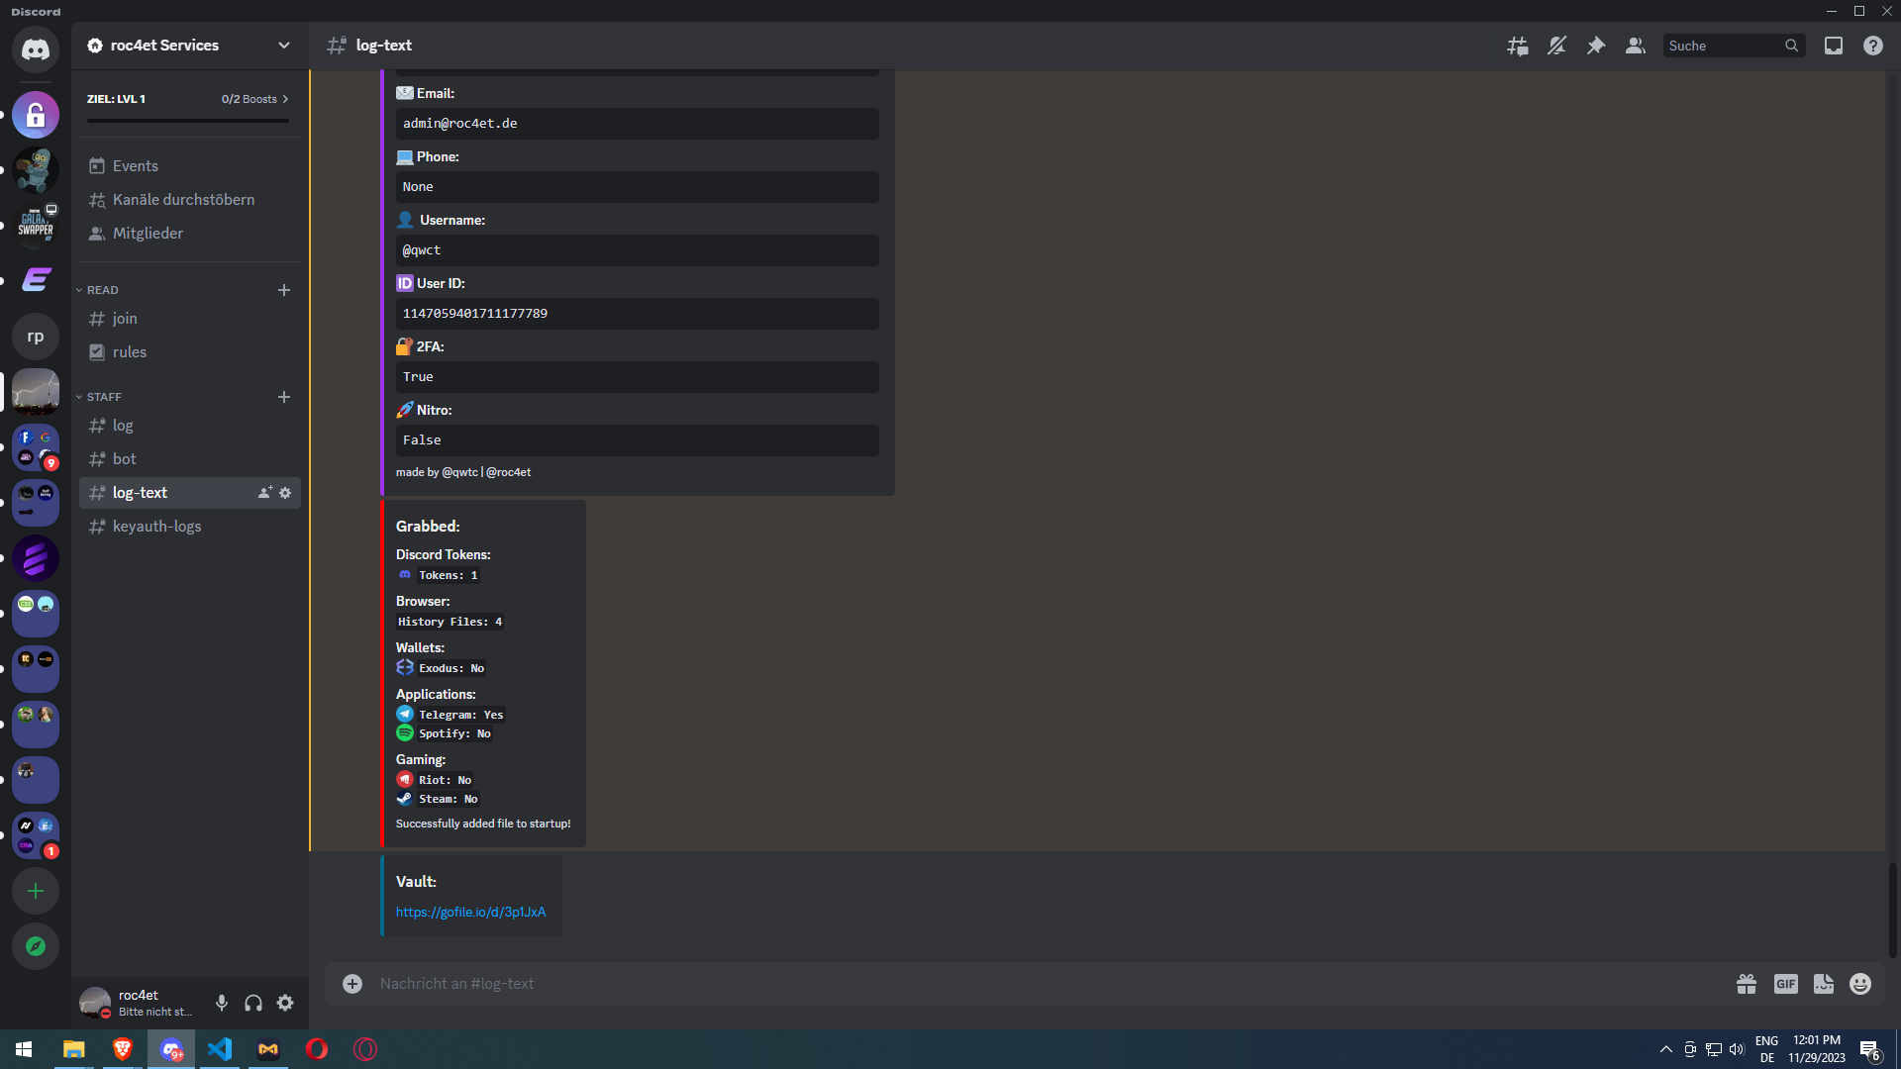Open the GIF picker
This screenshot has height=1069, width=1901.
1785,984
